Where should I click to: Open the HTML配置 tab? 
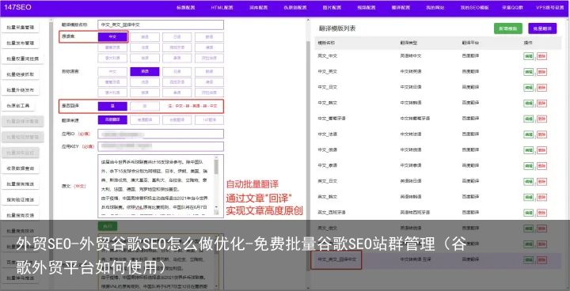[222, 8]
